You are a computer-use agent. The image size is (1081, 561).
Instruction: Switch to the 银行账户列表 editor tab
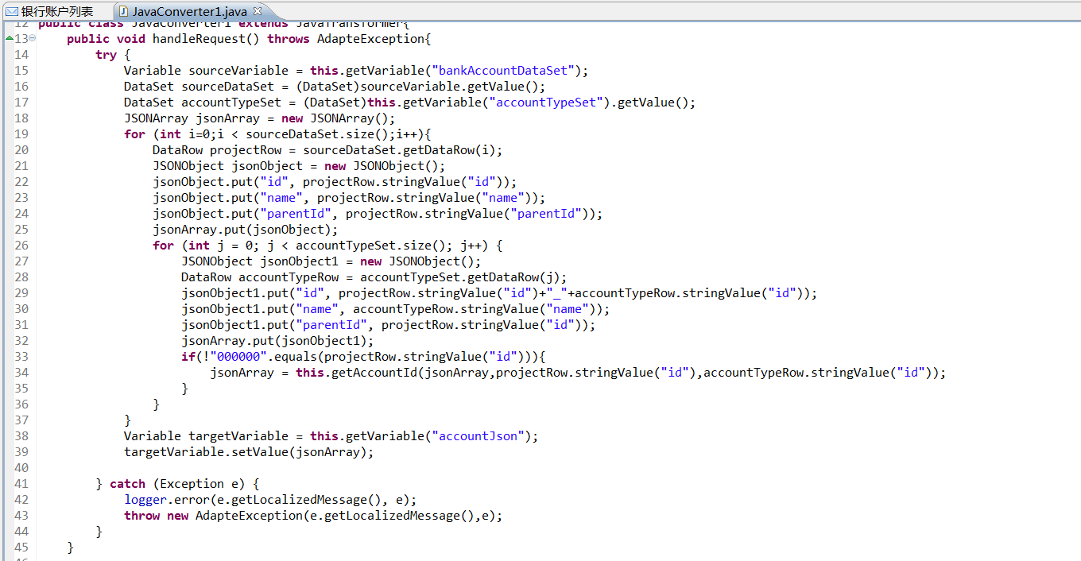pos(49,11)
